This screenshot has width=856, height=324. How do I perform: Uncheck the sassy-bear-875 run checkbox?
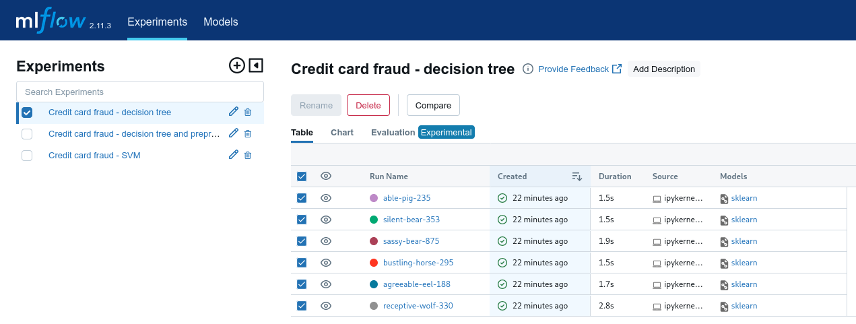[x=302, y=241]
